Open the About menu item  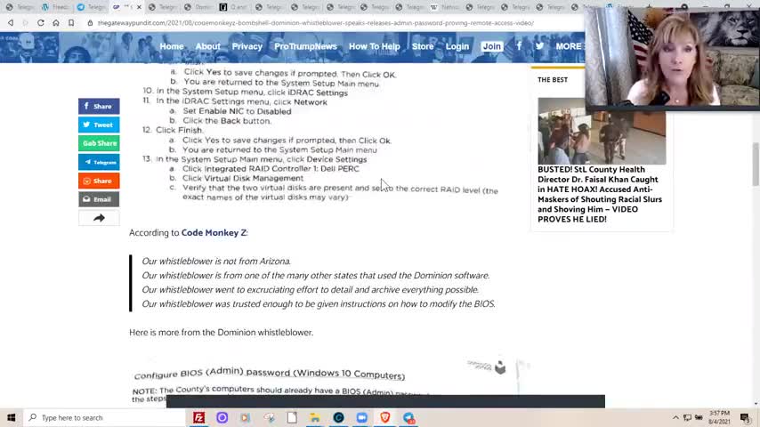[207, 46]
